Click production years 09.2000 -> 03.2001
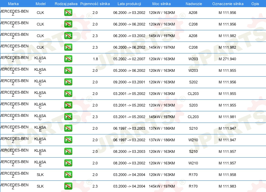Screen dimensions: 266x192 pyautogui.click(x=129, y=82)
